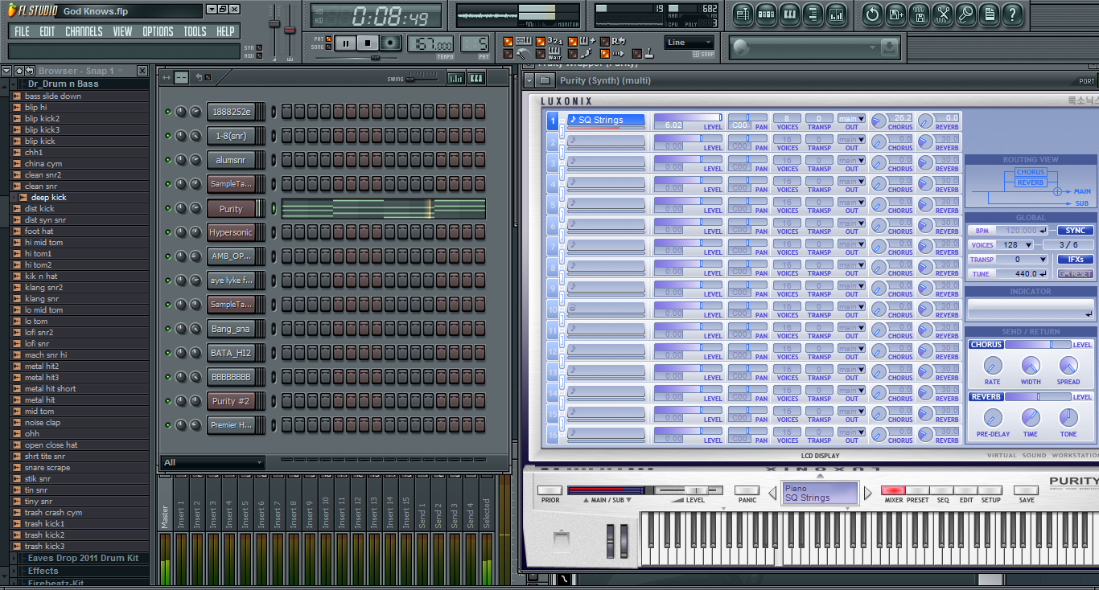Toggle the metronome icon
Image resolution: width=1099 pixels, height=590 pixels.
(x=522, y=54)
